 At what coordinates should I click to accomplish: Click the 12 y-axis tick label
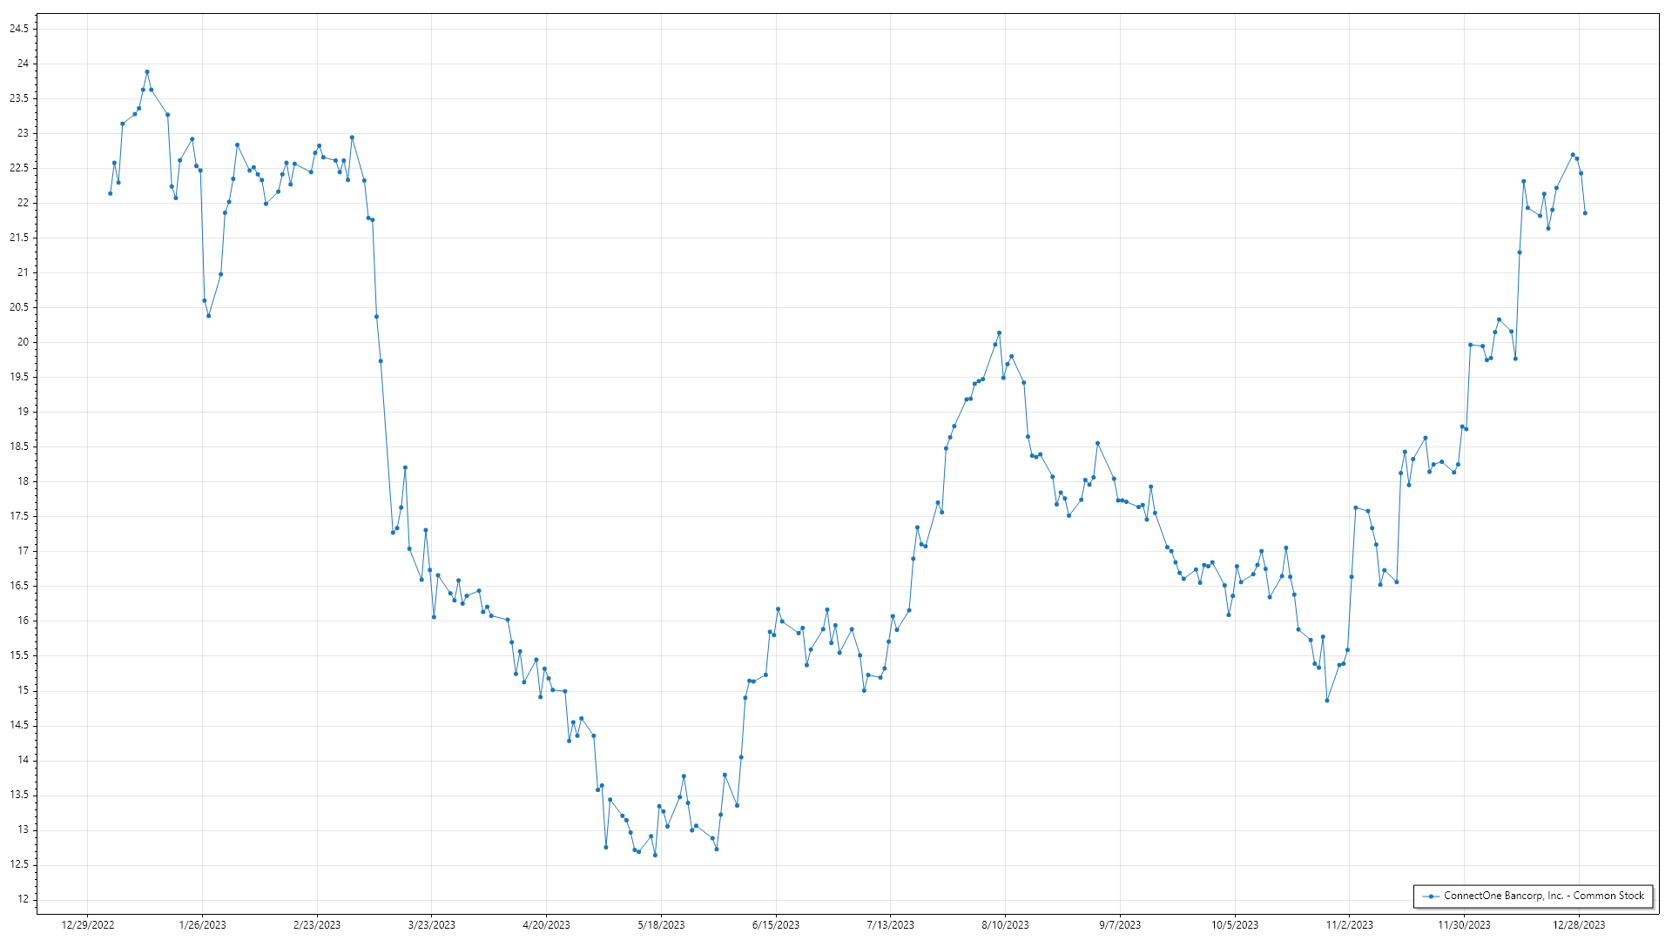[23, 899]
